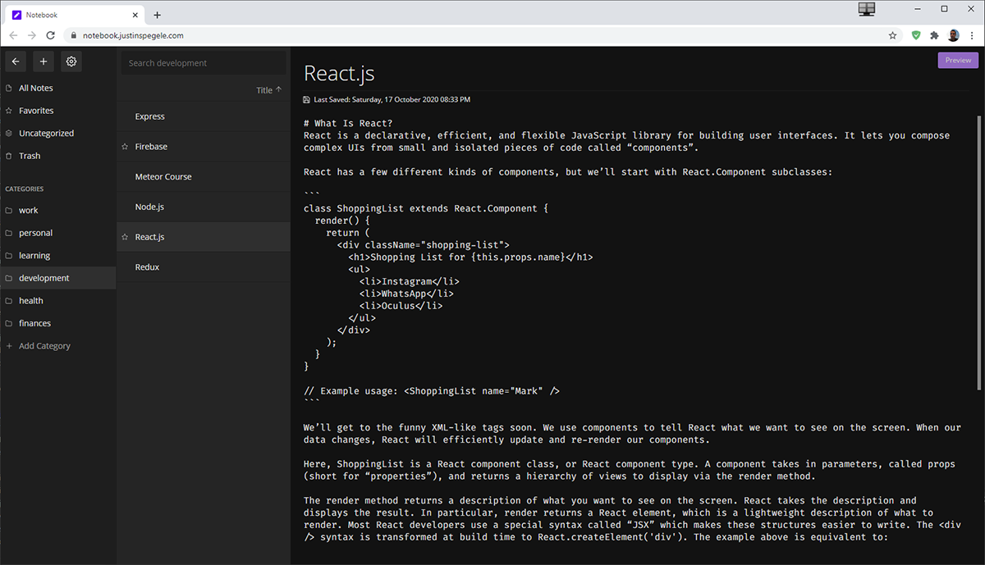Open settings via the gear icon
This screenshot has height=565, width=985.
coord(71,62)
